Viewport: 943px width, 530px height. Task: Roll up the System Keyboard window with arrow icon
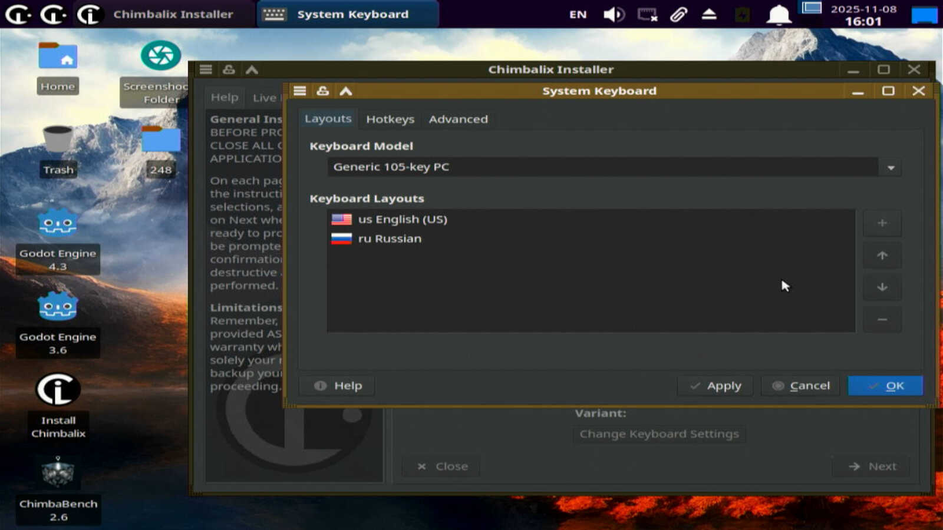tap(346, 91)
